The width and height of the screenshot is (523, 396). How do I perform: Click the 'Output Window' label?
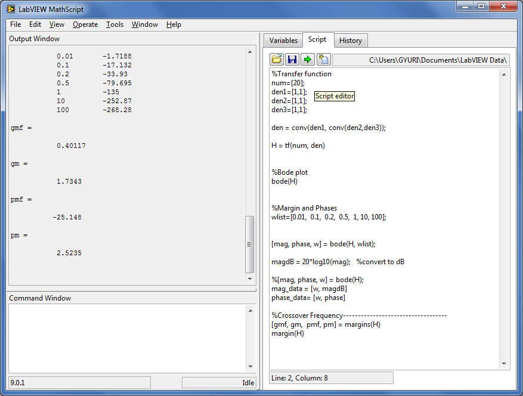(x=35, y=39)
